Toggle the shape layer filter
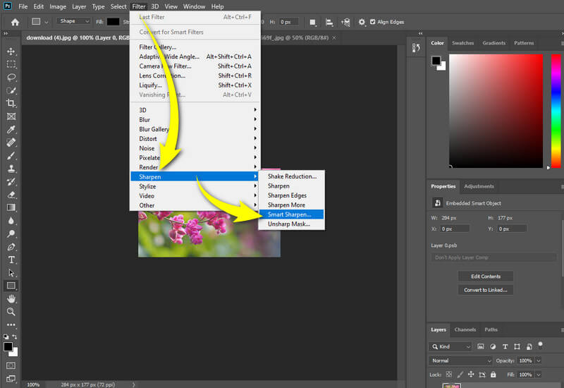564x388 pixels. click(x=517, y=346)
